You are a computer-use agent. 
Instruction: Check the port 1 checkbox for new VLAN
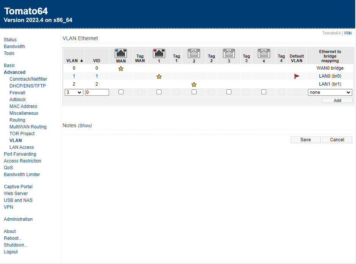pyautogui.click(x=159, y=92)
